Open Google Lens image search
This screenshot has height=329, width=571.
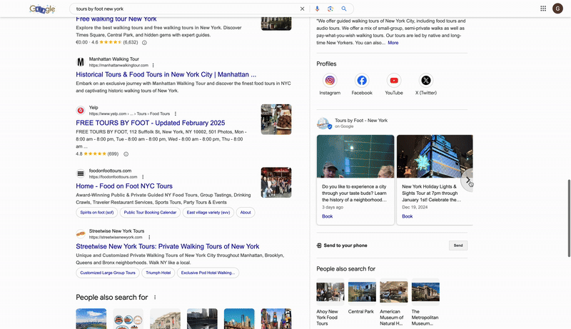tap(330, 9)
